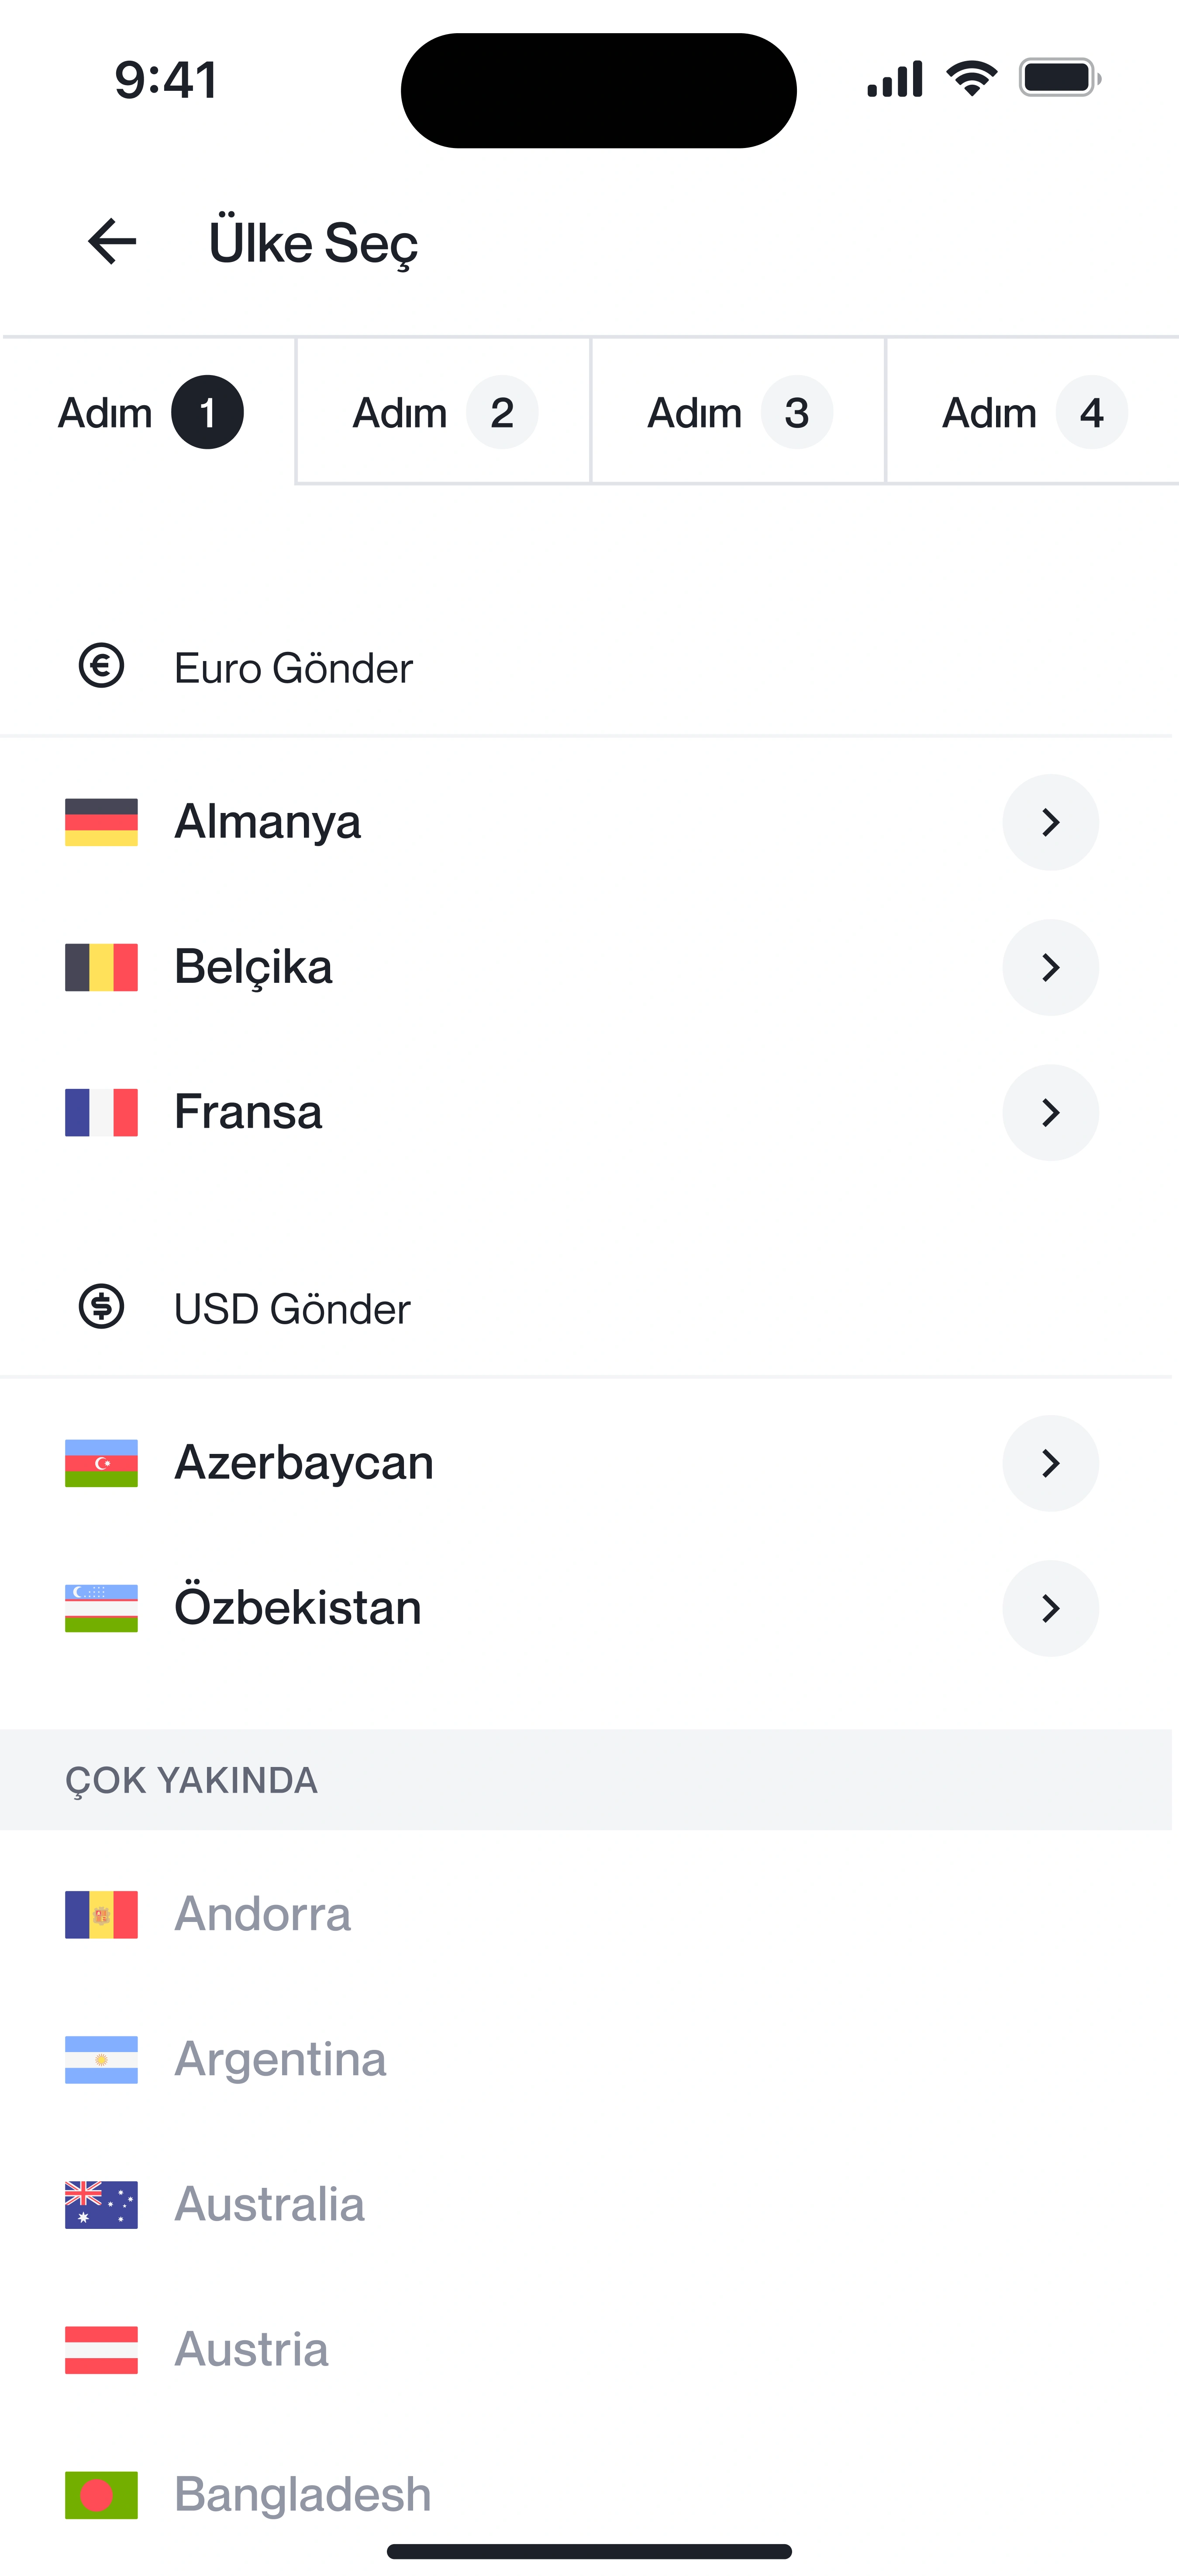
Task: Expand Belçika with the chevron button
Action: pos(1050,967)
